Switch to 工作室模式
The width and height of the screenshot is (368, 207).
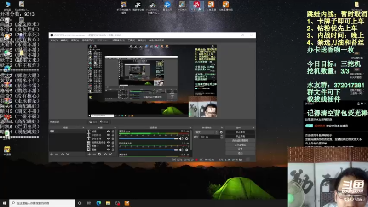point(240,145)
